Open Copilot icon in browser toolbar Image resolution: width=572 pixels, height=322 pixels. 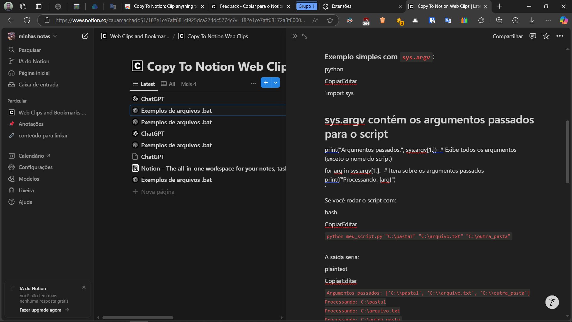pos(564,20)
